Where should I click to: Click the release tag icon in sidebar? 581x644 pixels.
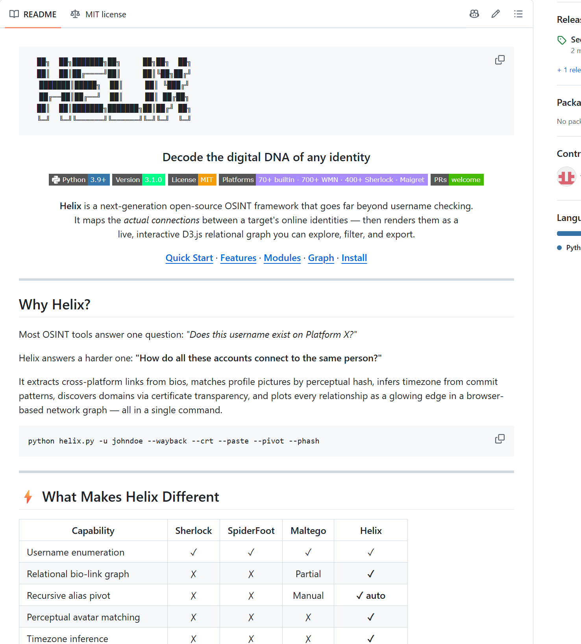click(x=562, y=40)
